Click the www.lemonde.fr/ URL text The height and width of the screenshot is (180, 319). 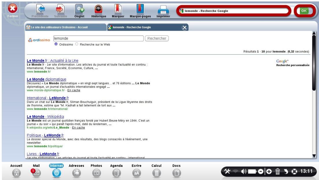pyautogui.click(x=39, y=72)
